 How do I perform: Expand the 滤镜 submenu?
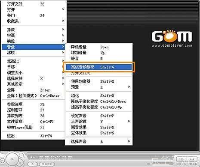(x=33, y=53)
